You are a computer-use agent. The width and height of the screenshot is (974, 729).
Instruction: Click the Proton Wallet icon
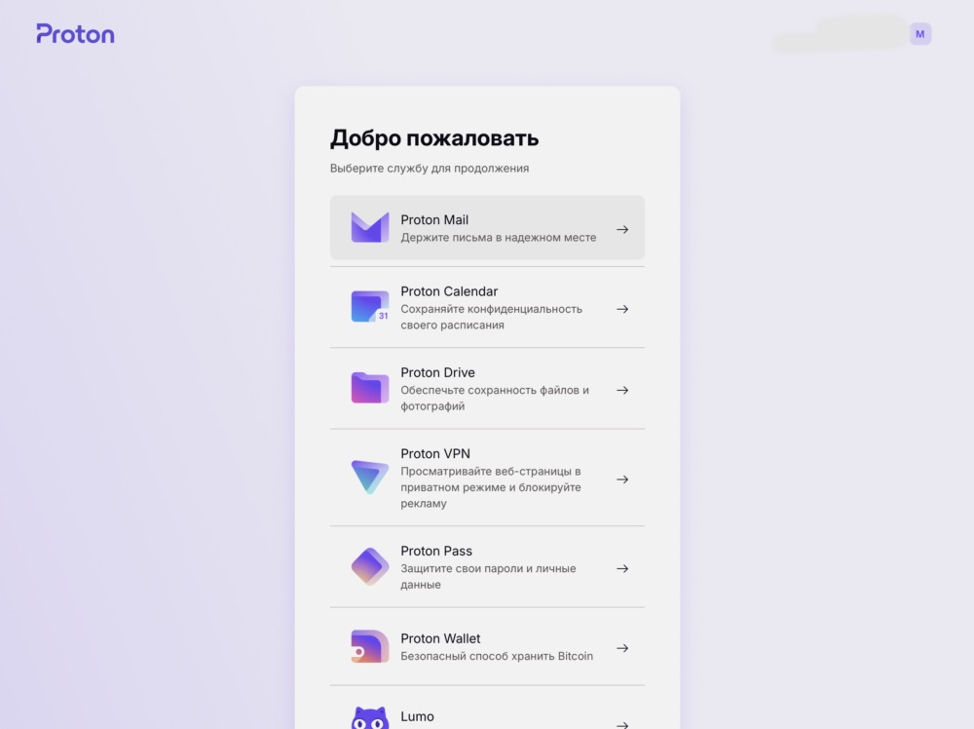(370, 646)
